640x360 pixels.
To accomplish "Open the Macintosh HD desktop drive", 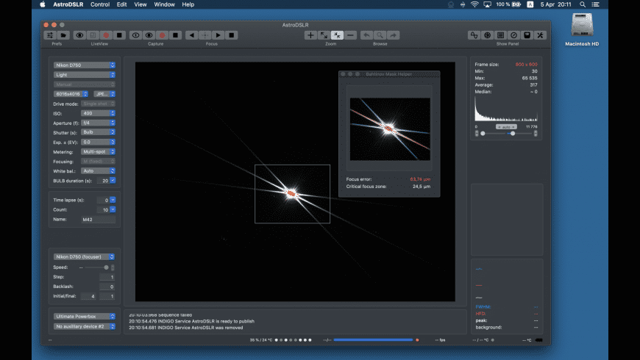I will [582, 29].
